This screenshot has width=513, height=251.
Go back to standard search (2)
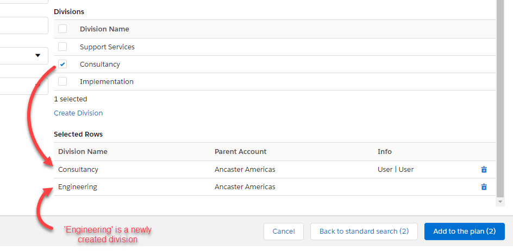tap(364, 231)
